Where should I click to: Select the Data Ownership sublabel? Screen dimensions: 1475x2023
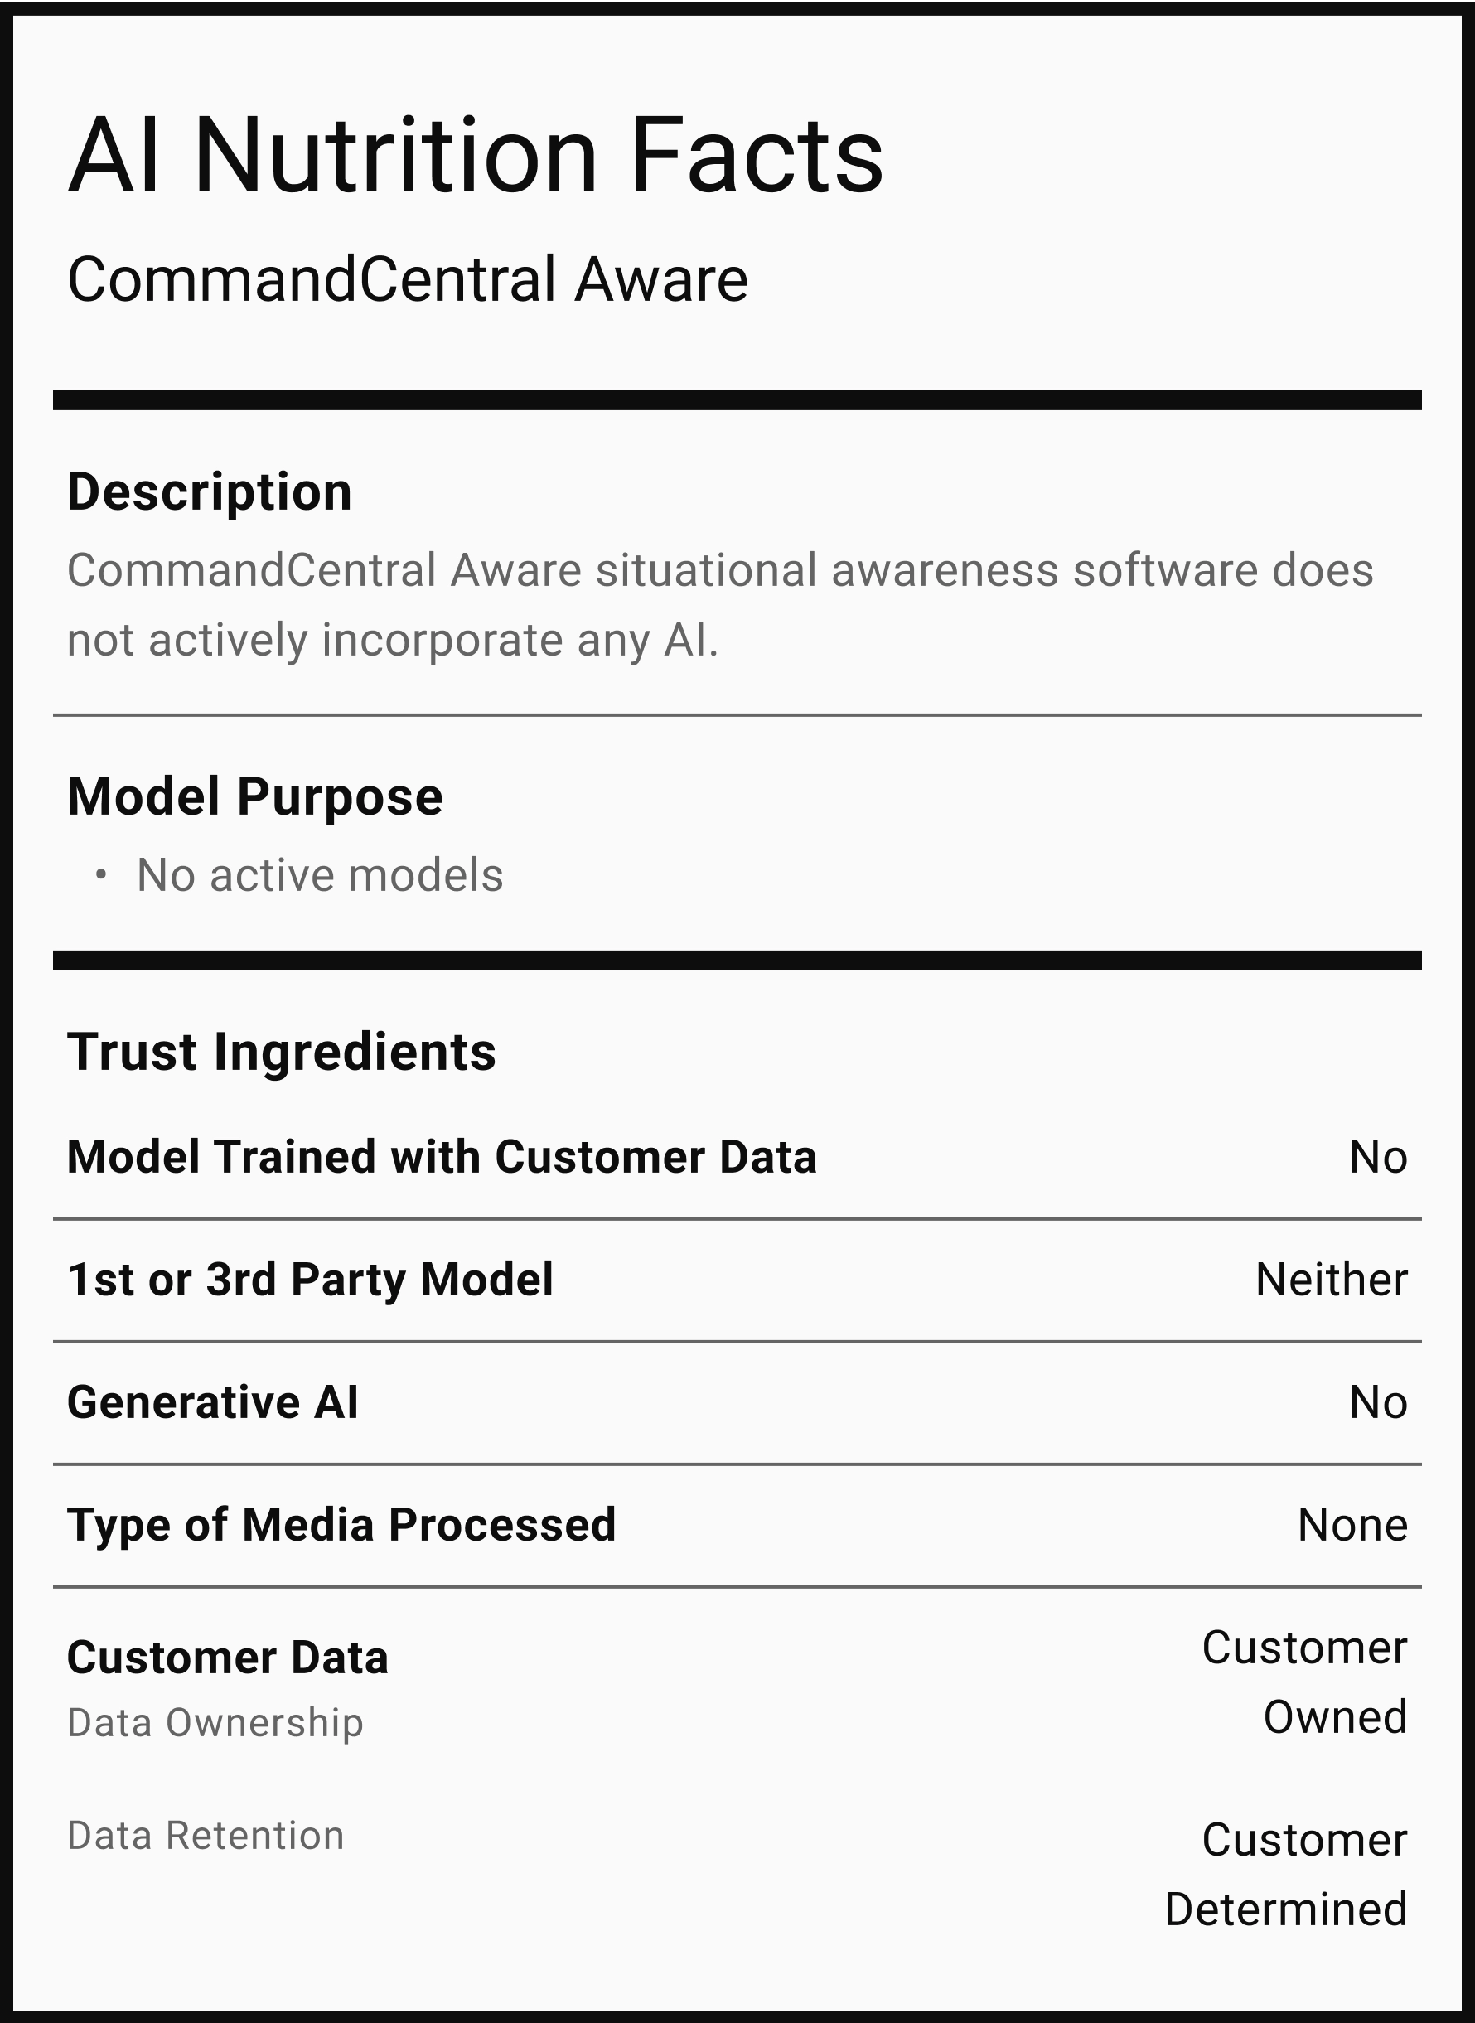point(215,1722)
